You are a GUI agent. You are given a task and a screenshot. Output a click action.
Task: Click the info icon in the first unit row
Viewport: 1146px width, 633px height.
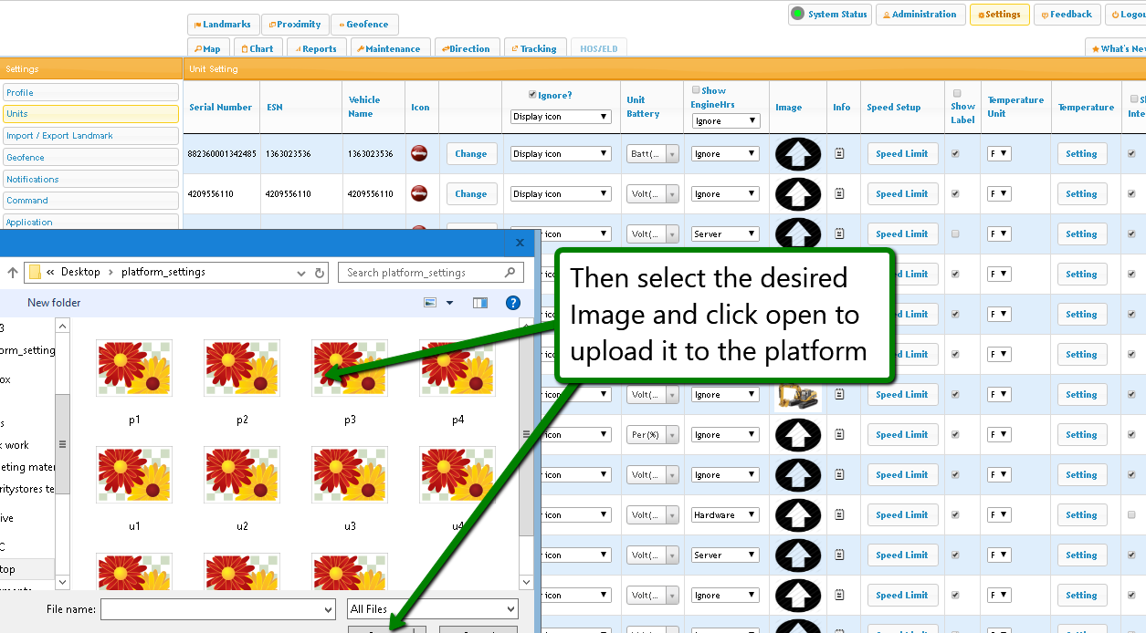coord(839,154)
